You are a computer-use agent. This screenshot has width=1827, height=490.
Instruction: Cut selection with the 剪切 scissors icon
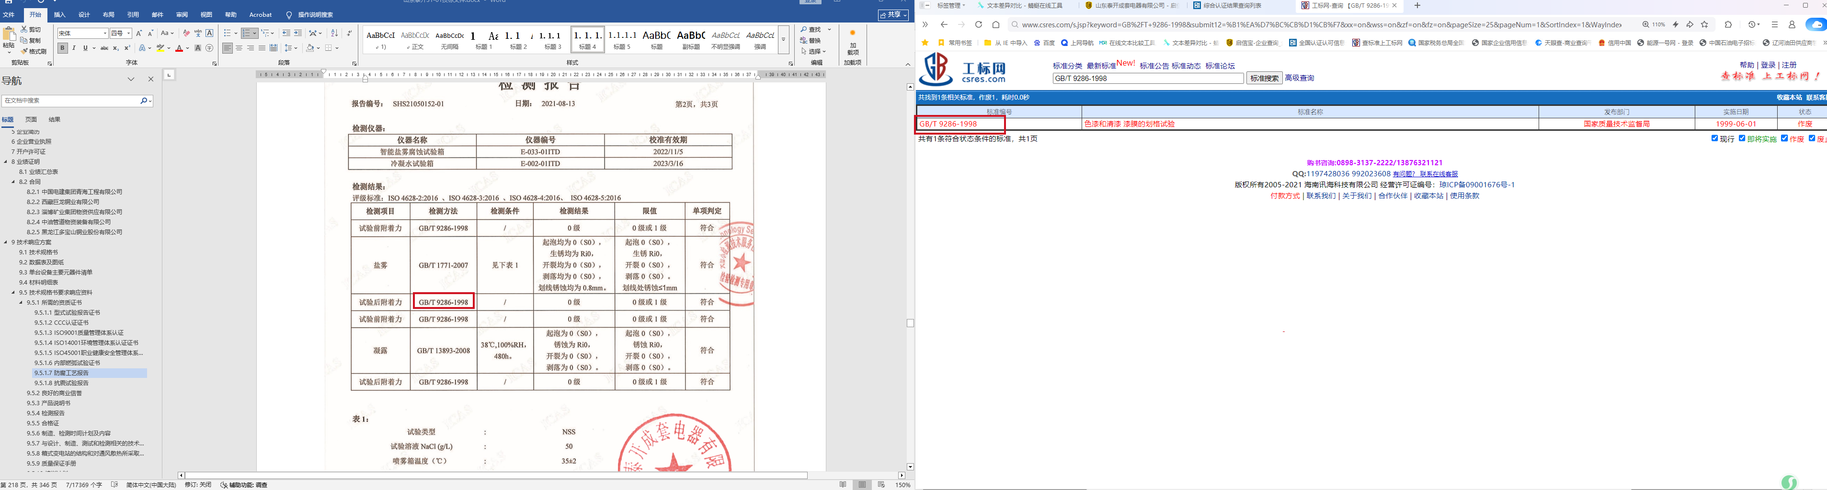tap(31, 30)
